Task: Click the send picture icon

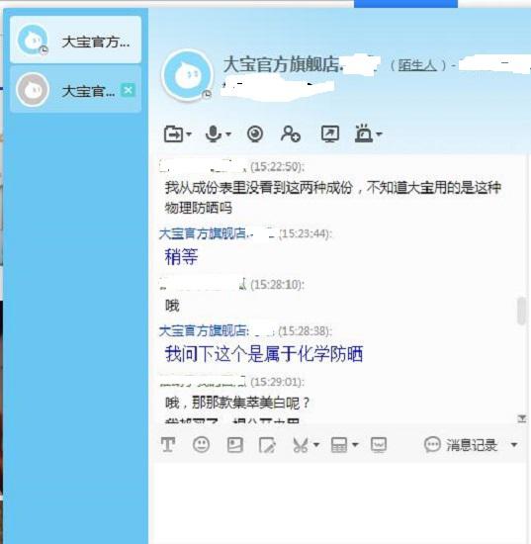Action: 234,445
